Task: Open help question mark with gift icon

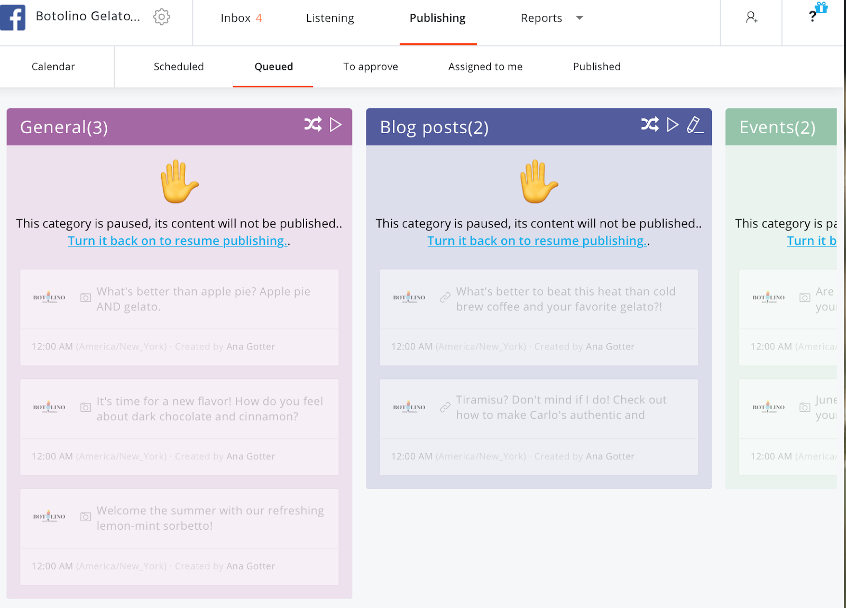Action: point(814,15)
